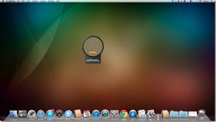Open the SnapNDrag application menu

pyautogui.click(x=10, y=1)
